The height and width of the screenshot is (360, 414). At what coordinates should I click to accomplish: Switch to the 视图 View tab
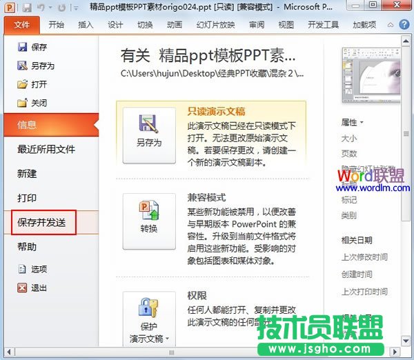click(286, 25)
